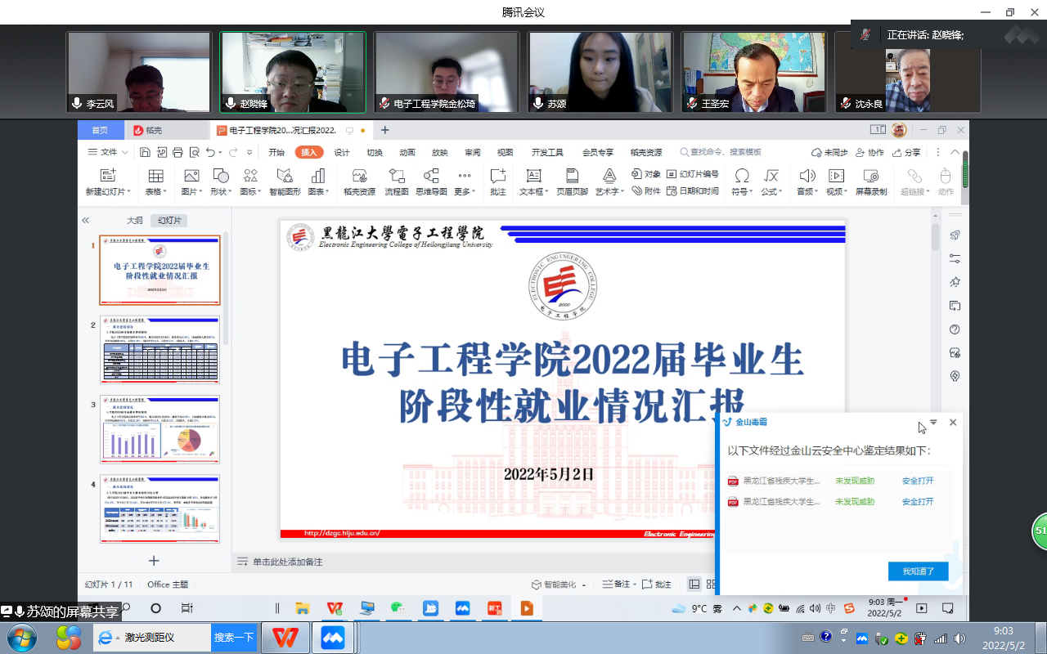
Task: Switch to the 设计 ribbon tab
Action: pyautogui.click(x=342, y=152)
